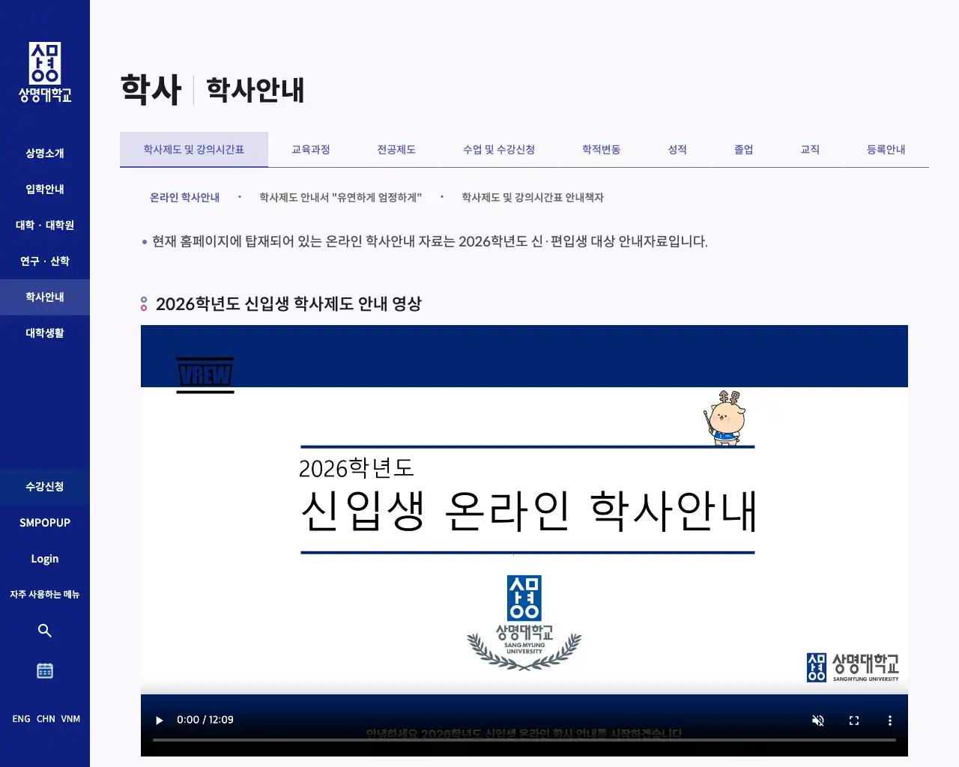
Task: Open video more options three-dot menu
Action: point(890,720)
